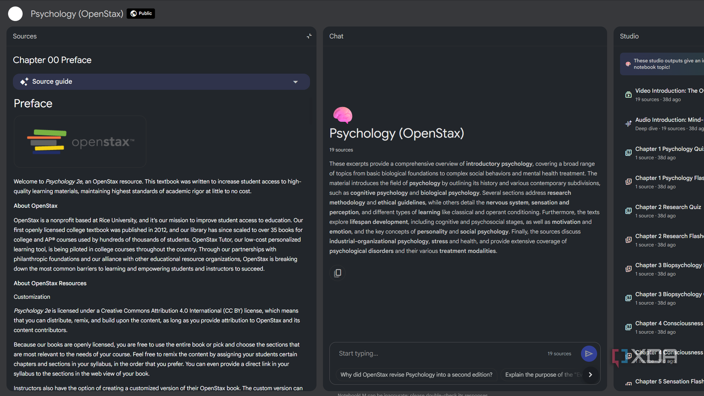Click the flashcard icon beside Chapter 2 Research Flashcards
Screen dimensions: 704x396
628,240
